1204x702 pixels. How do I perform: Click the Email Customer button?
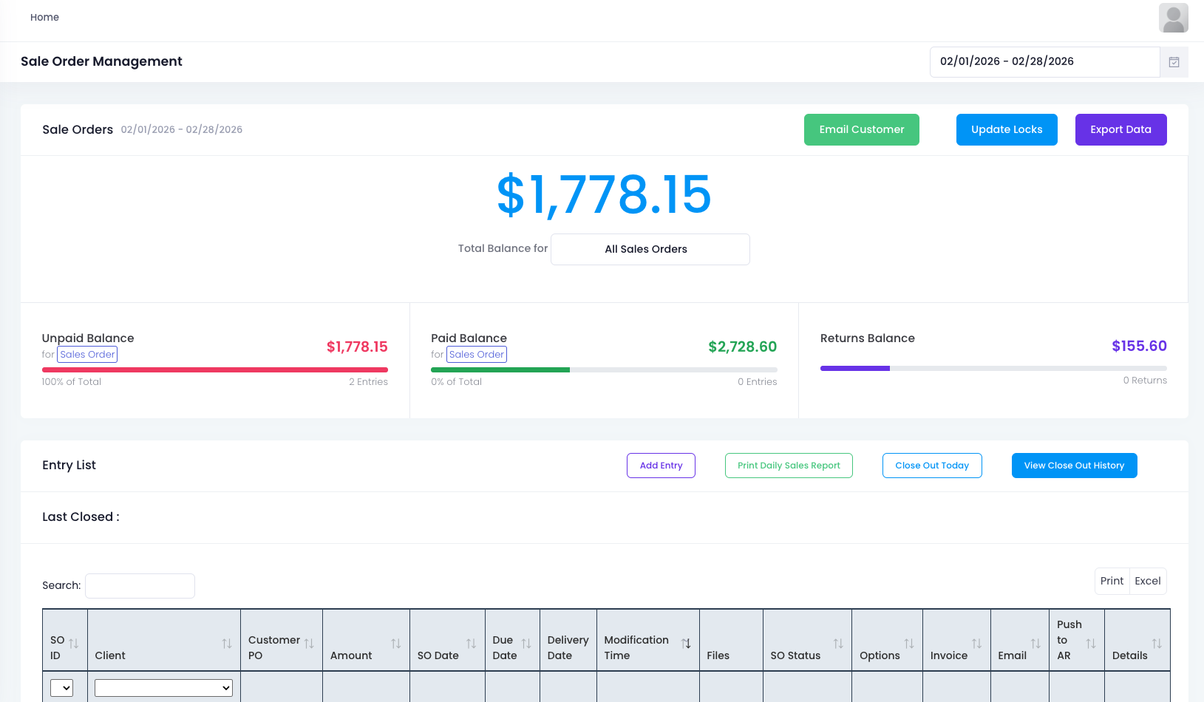pyautogui.click(x=861, y=129)
